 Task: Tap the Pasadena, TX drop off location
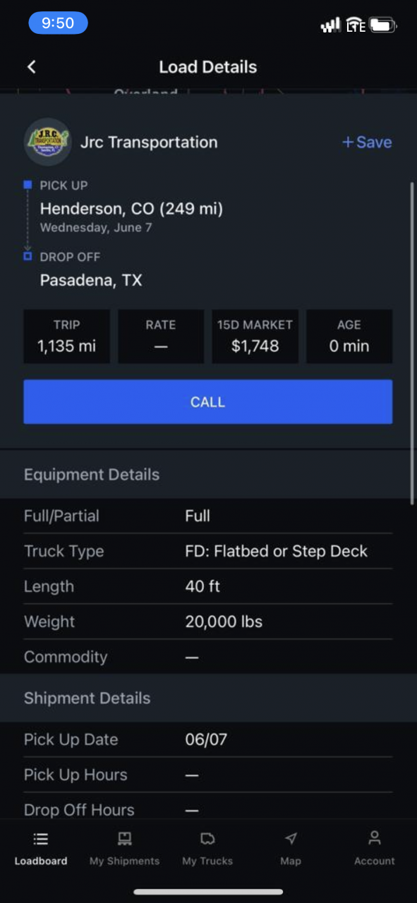point(91,280)
